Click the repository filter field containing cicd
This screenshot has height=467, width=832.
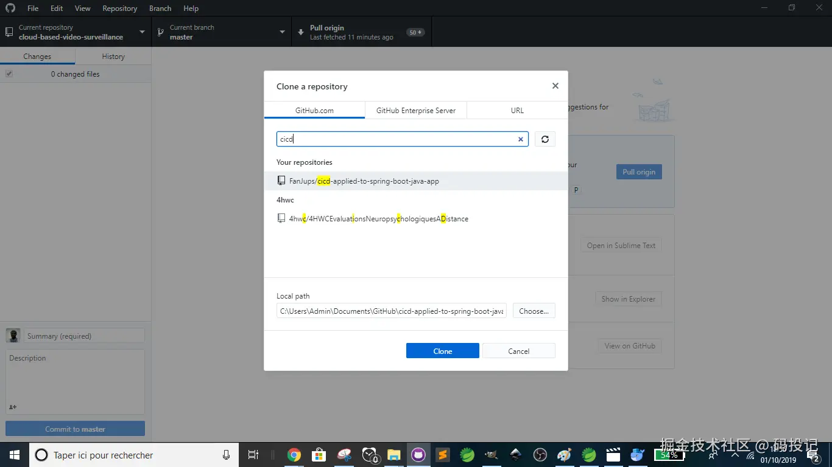(x=403, y=139)
